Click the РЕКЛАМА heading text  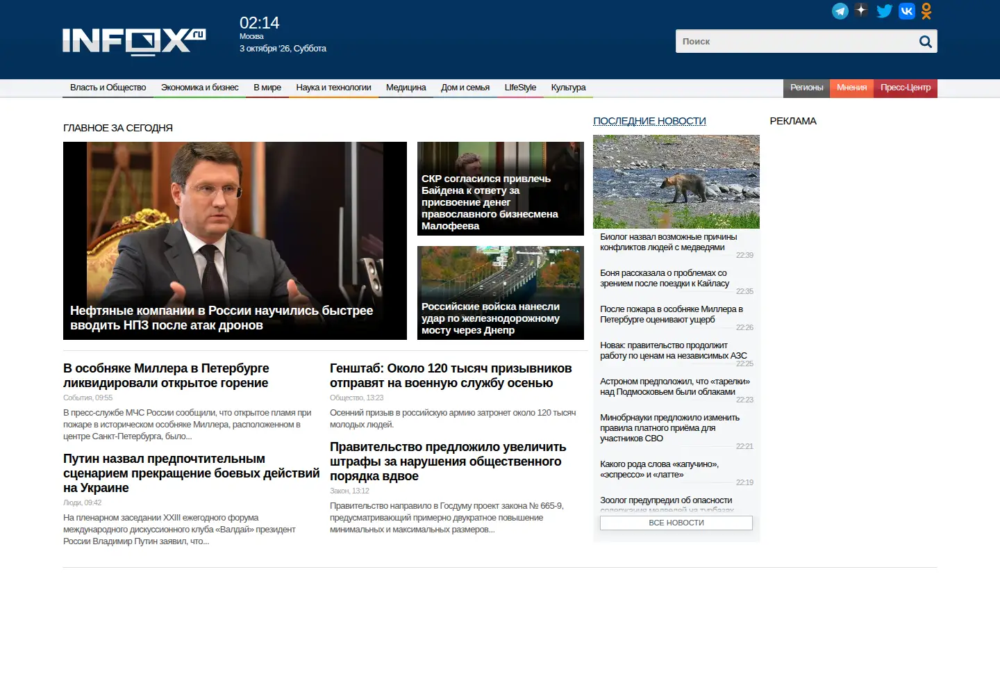point(793,121)
